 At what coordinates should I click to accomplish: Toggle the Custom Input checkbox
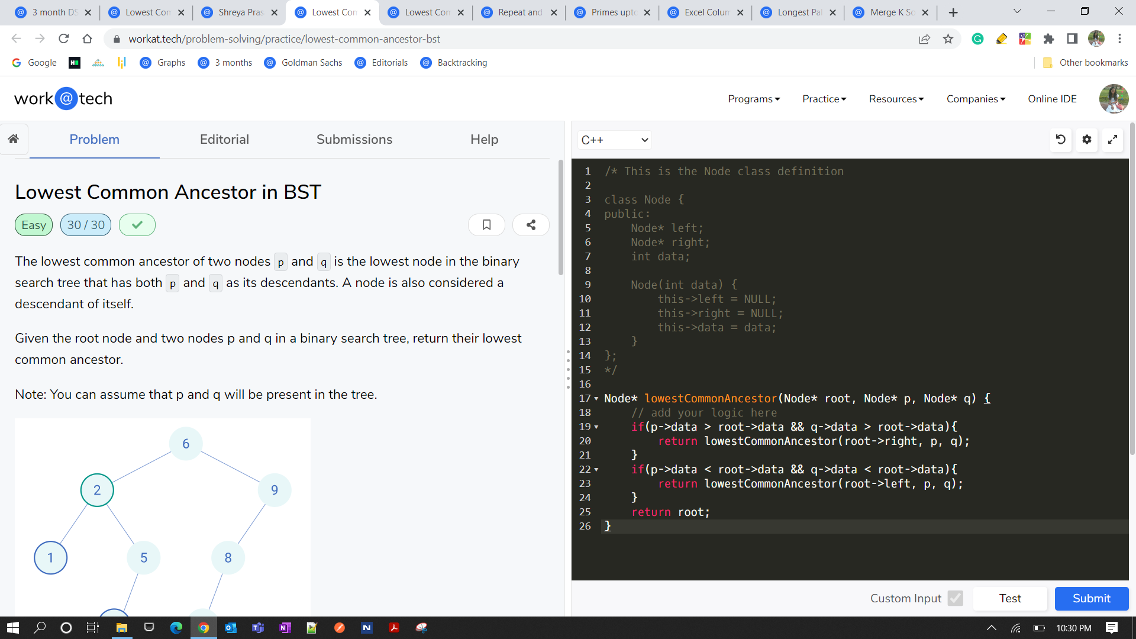click(954, 598)
